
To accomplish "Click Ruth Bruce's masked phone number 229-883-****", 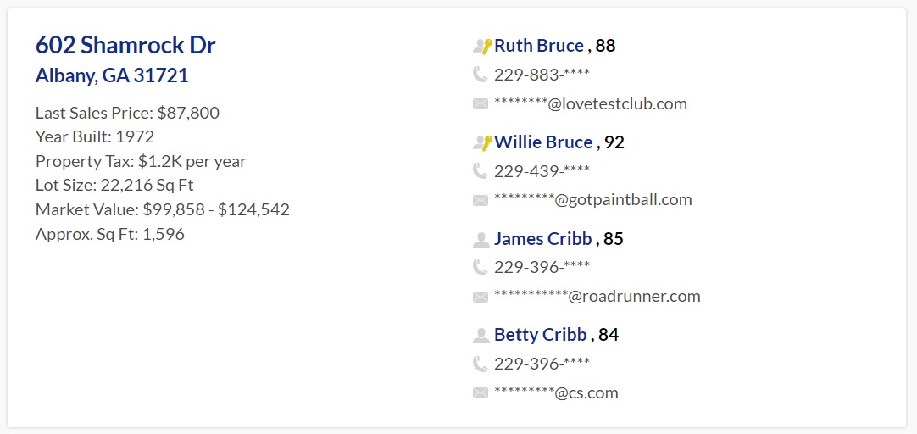I will [542, 75].
